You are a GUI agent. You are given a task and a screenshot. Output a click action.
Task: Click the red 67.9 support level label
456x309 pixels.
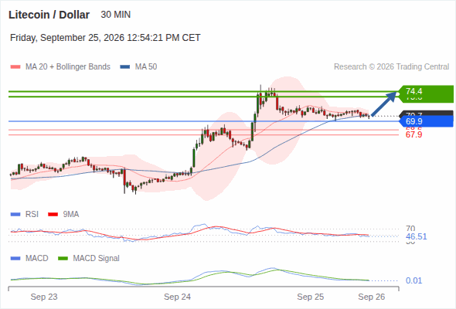[413, 134]
